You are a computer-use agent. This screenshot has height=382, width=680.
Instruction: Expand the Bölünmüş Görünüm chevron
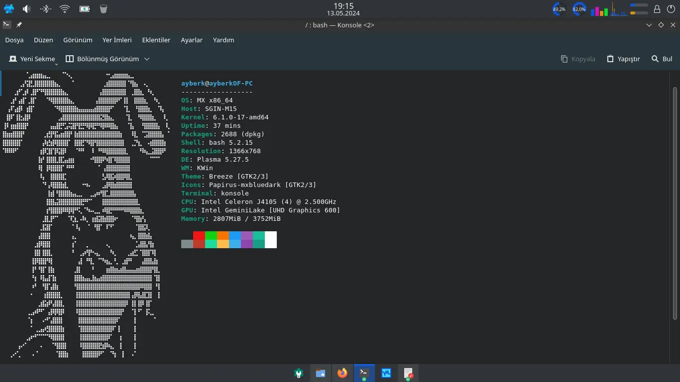coord(147,59)
